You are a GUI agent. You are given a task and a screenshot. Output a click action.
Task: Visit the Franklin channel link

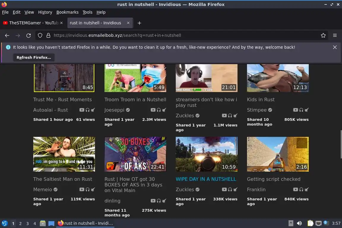coord(256,189)
